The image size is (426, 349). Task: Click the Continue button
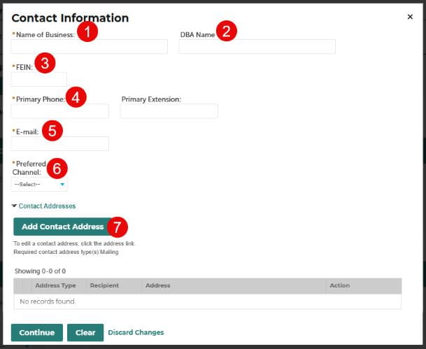coord(37,332)
